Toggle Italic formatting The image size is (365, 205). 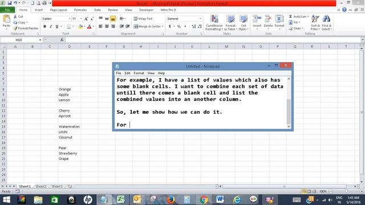click(x=51, y=27)
